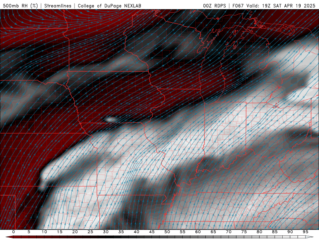Click the 5 value on the color scale
The image size is (319, 239).
coord(29,232)
